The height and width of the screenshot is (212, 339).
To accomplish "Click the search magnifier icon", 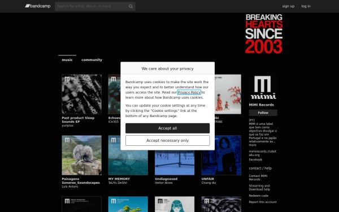I will 131,6.
